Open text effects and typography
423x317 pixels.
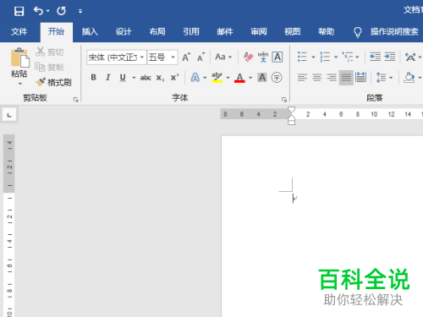pyautogui.click(x=195, y=77)
